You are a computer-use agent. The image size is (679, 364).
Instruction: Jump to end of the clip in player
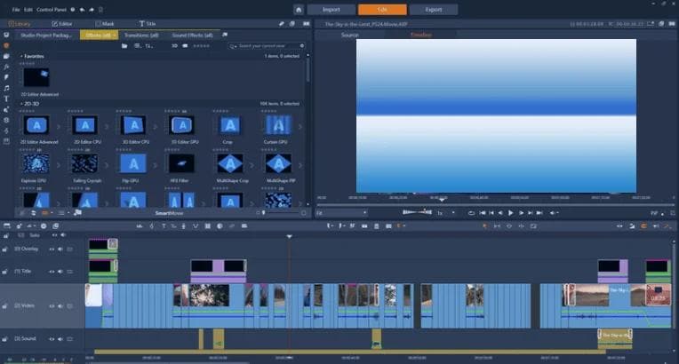tap(539, 213)
